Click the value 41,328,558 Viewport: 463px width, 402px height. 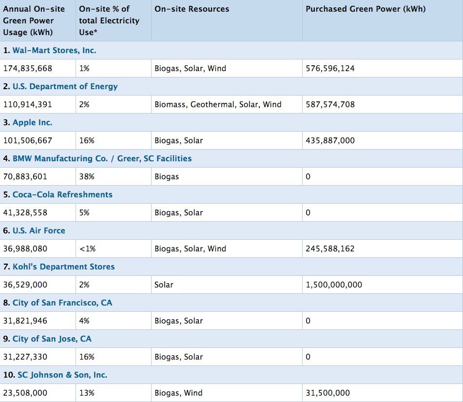pos(25,212)
